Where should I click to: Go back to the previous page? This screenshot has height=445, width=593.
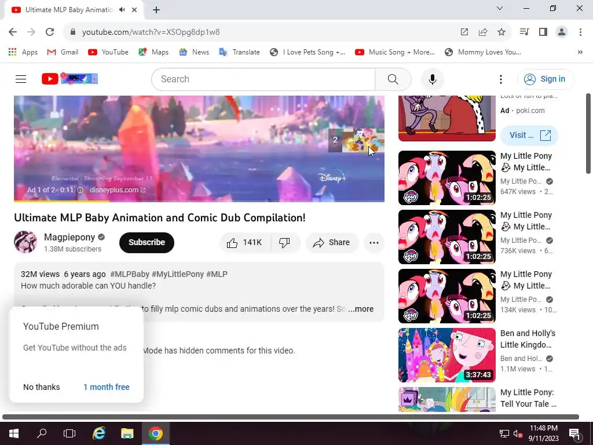pyautogui.click(x=13, y=32)
